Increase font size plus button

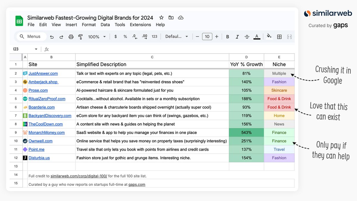coord(217,37)
